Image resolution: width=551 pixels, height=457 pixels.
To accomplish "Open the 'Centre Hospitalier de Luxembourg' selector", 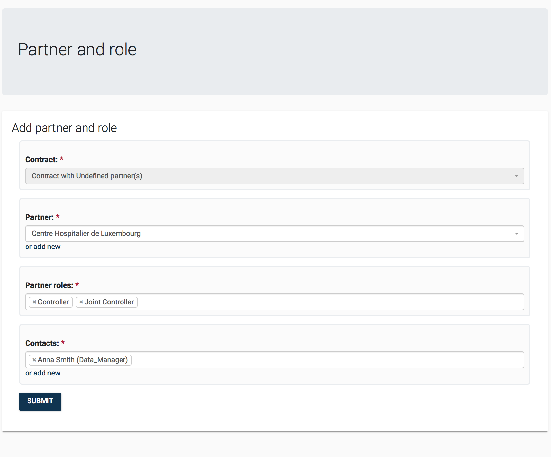I will [x=262, y=234].
